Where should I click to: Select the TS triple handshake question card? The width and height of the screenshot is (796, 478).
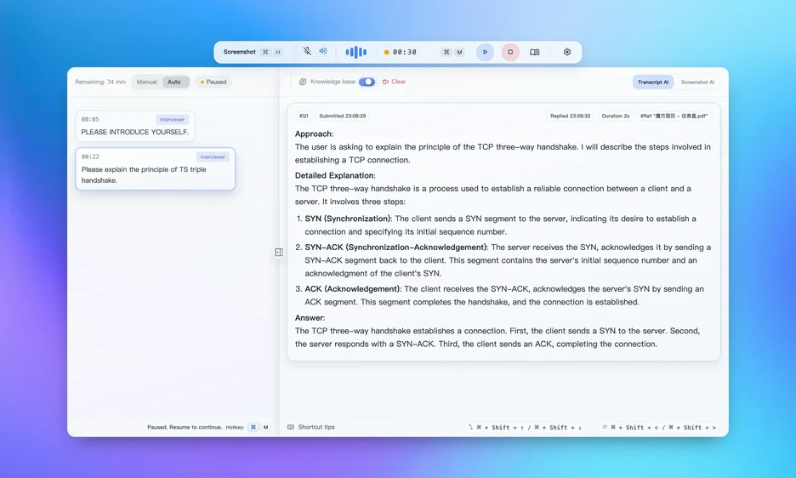click(x=155, y=169)
